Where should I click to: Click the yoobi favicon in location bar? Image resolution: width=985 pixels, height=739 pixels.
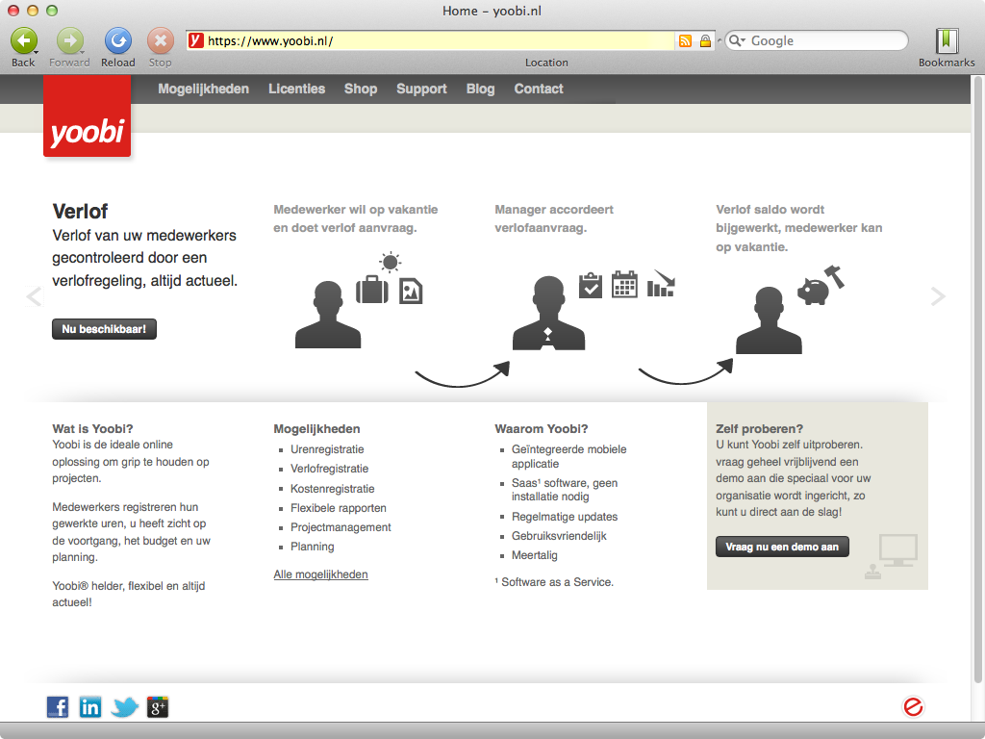click(196, 40)
